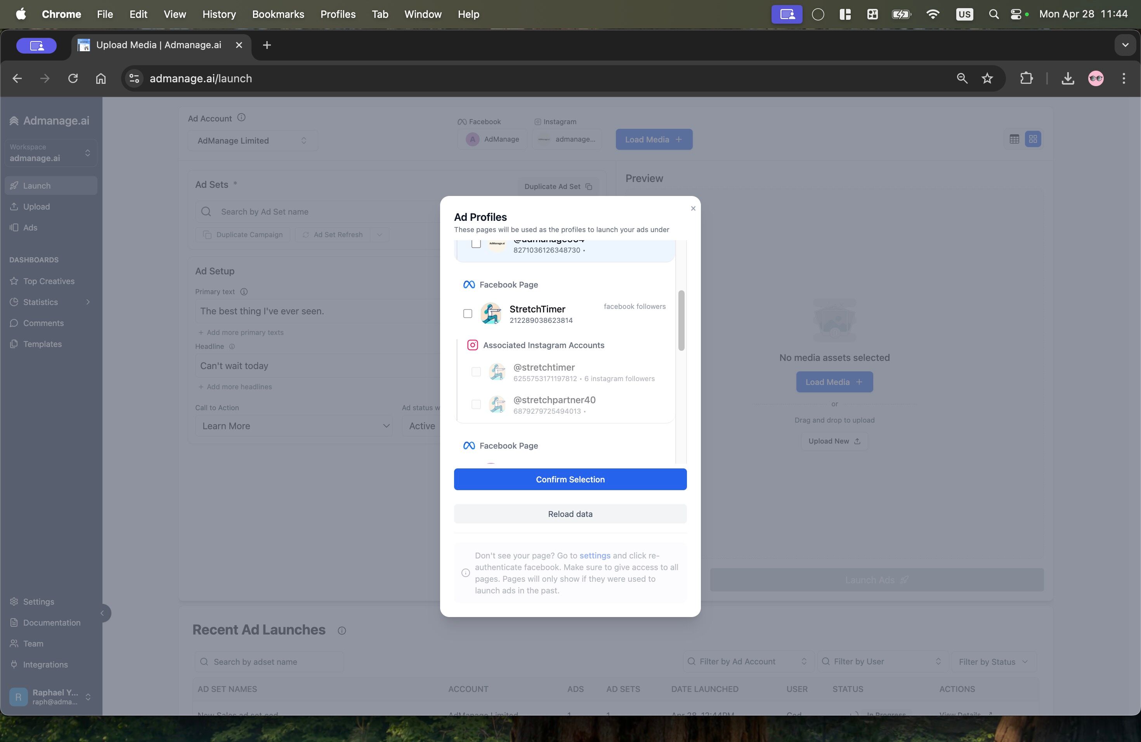Click the Chrome extensions puzzle icon

[1026, 78]
